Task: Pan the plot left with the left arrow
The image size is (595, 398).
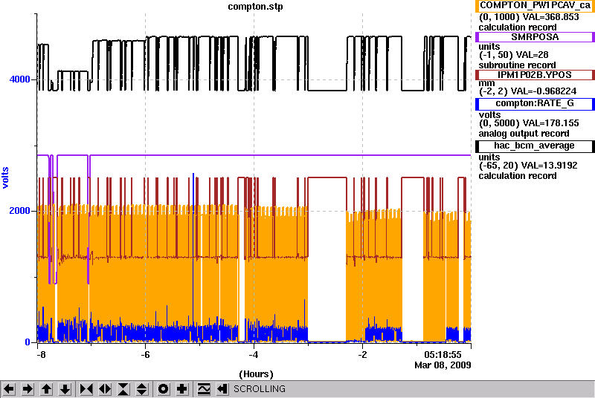Action: [x=9, y=389]
